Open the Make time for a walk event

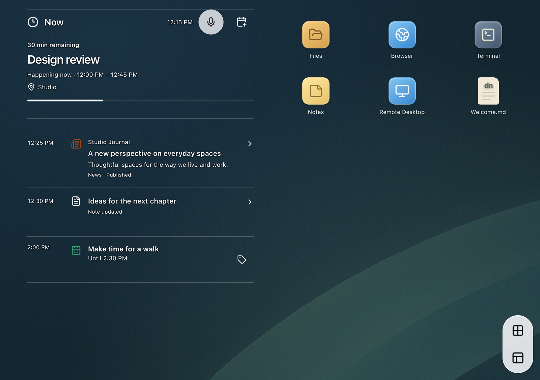[x=123, y=249]
